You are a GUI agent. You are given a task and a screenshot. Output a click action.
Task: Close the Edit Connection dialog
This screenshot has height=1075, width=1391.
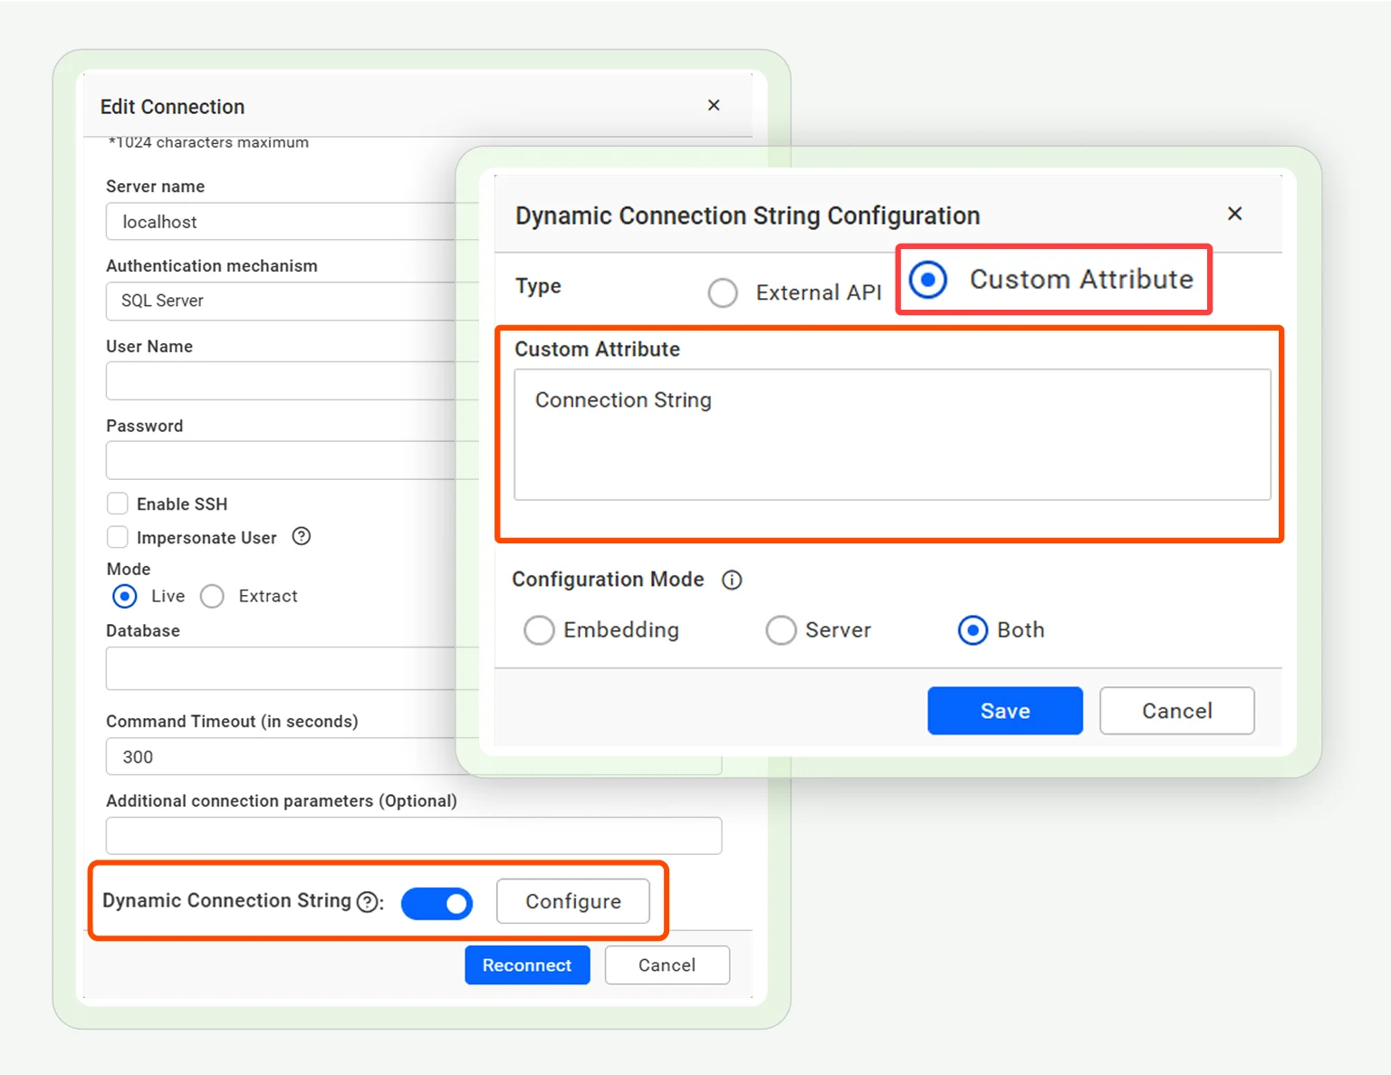point(714,105)
